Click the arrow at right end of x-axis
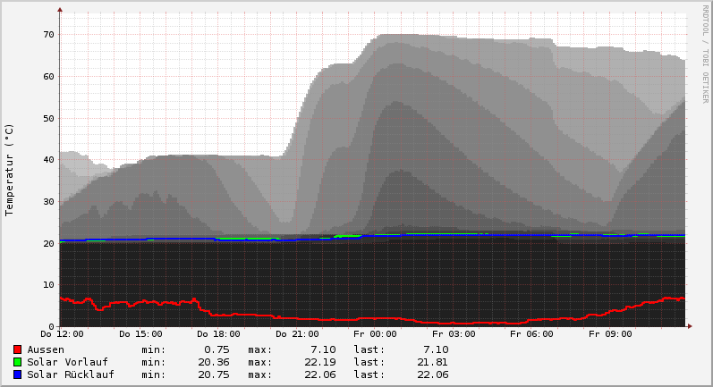 pos(690,326)
